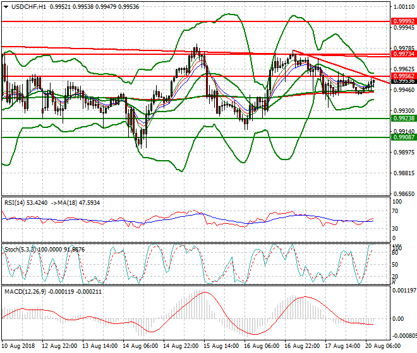The width and height of the screenshot is (417, 353).
Task: Click the RSI 70 level scale label
Action: click(395, 211)
